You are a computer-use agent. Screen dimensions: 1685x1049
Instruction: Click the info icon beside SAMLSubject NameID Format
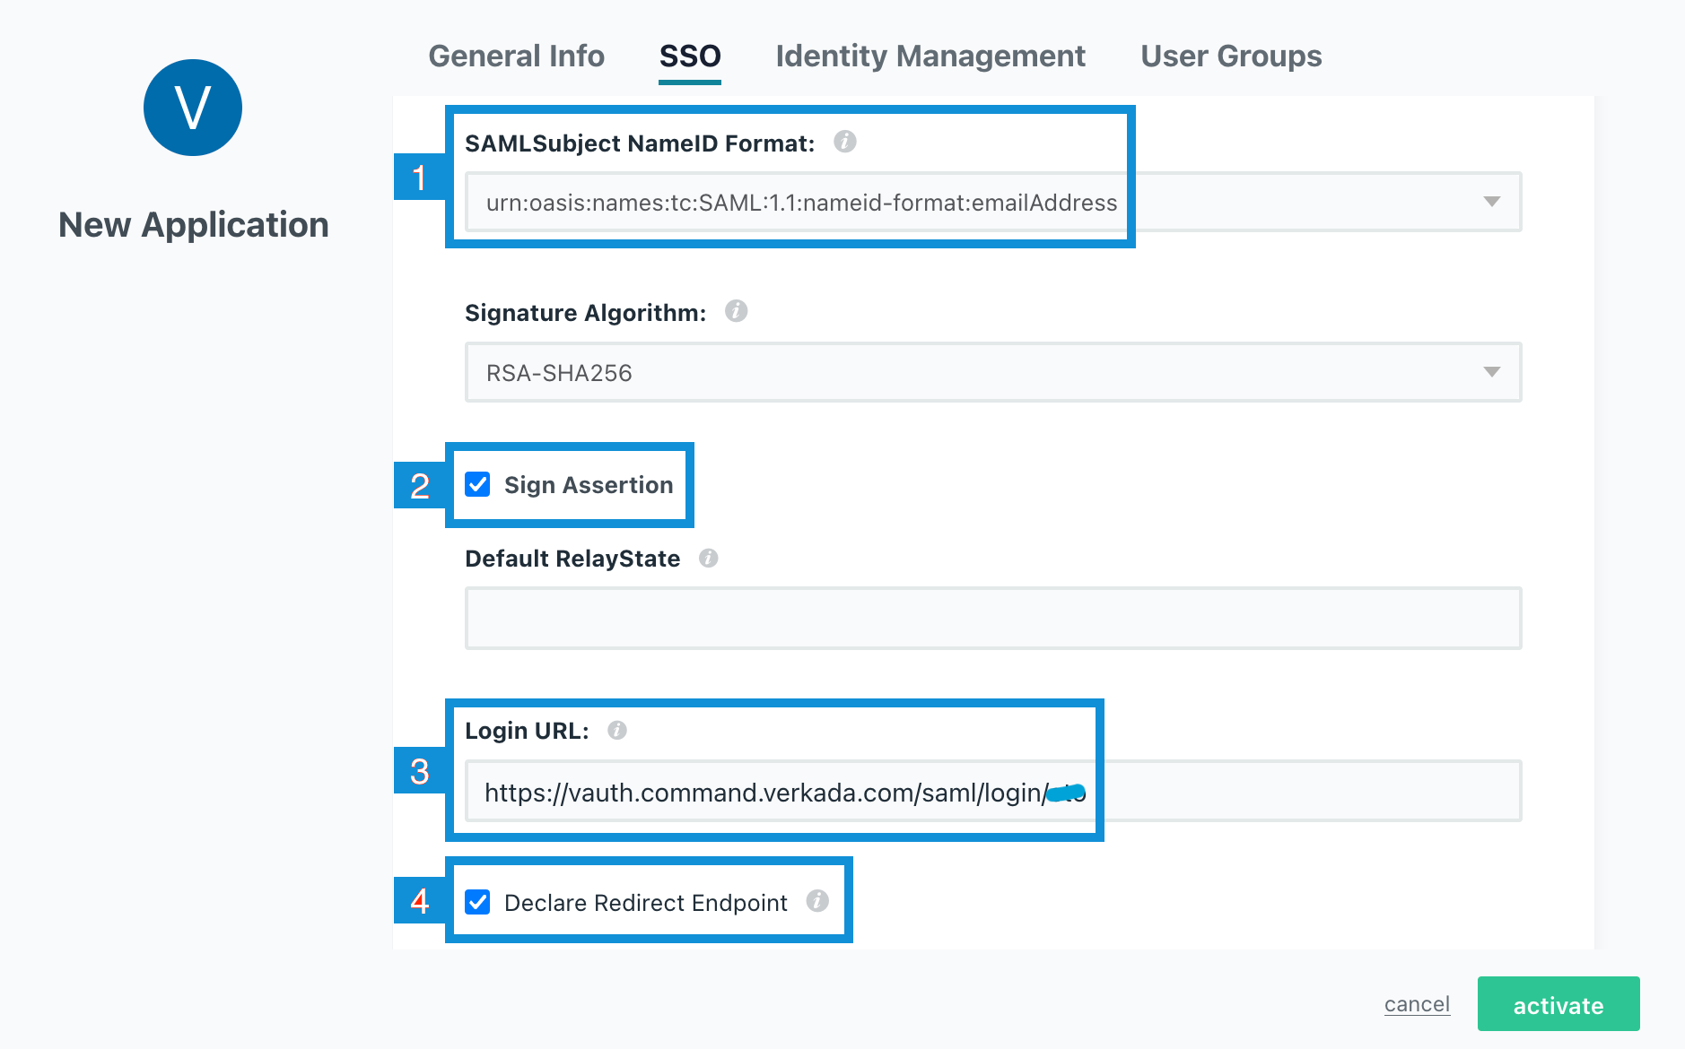[x=844, y=142]
